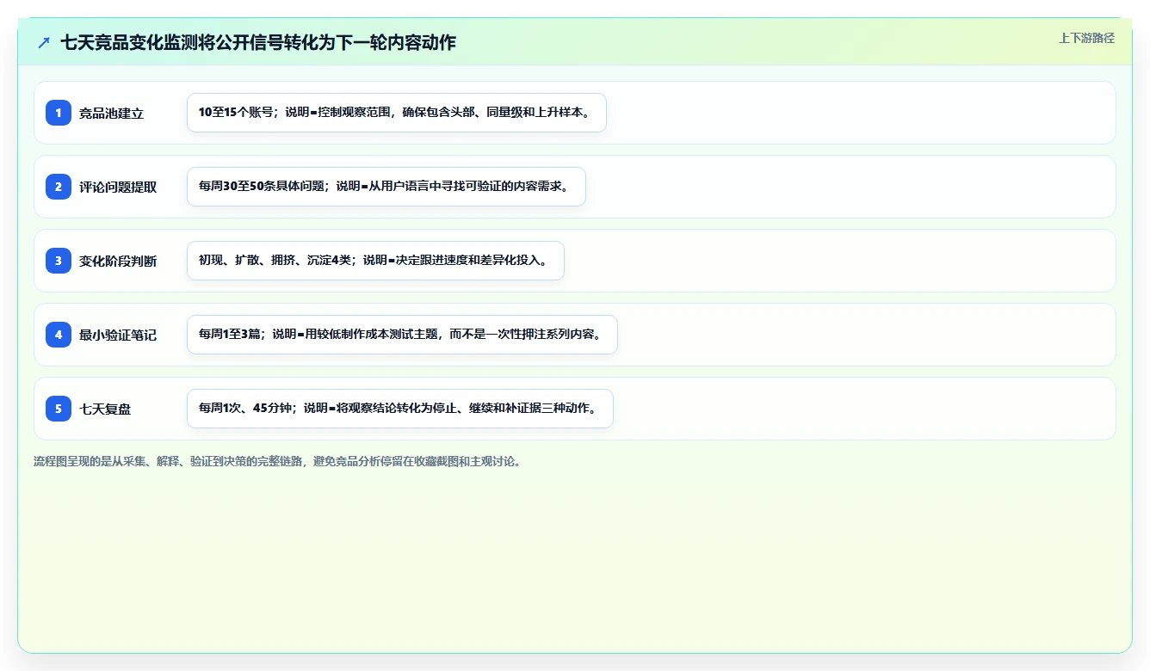Click the 每周1至3篇 description box
Image resolution: width=1150 pixels, height=671 pixels.
coord(402,335)
